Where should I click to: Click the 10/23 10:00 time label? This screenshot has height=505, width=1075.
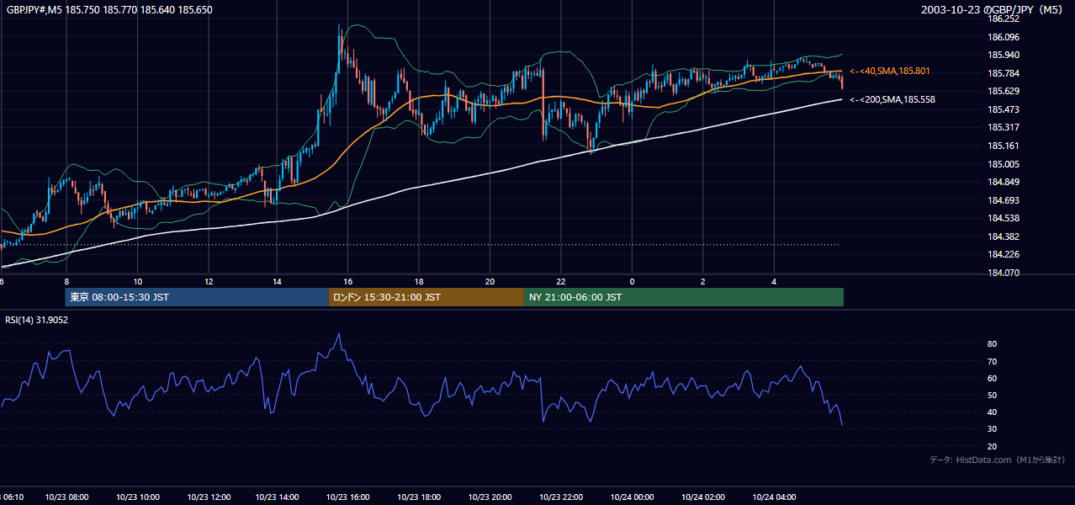pos(139,497)
